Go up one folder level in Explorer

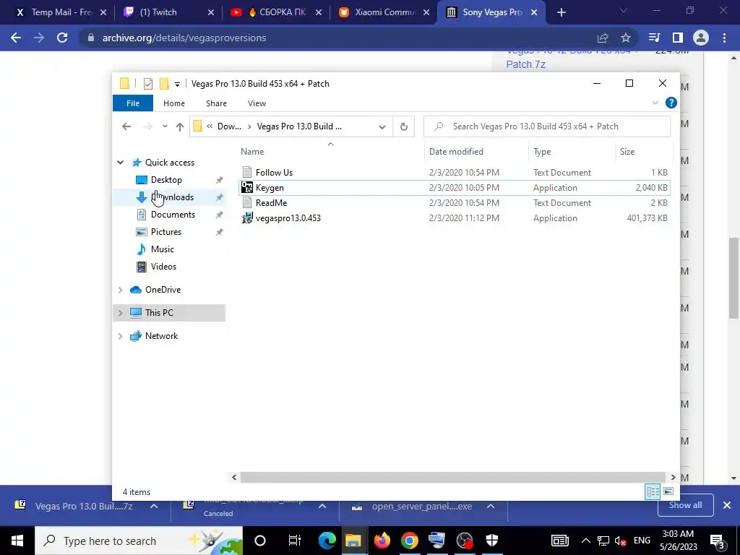[179, 126]
